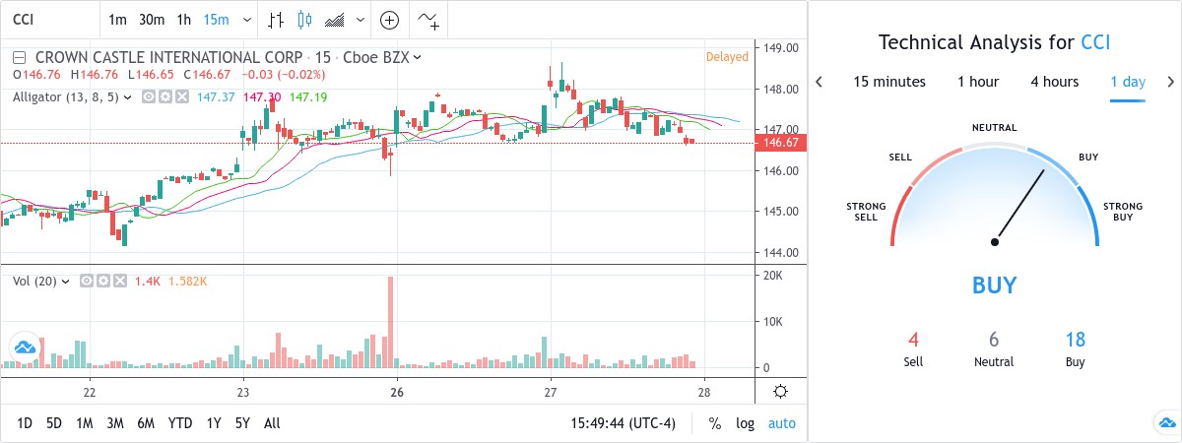Set the range to 5Y
1182x443 pixels.
242,423
